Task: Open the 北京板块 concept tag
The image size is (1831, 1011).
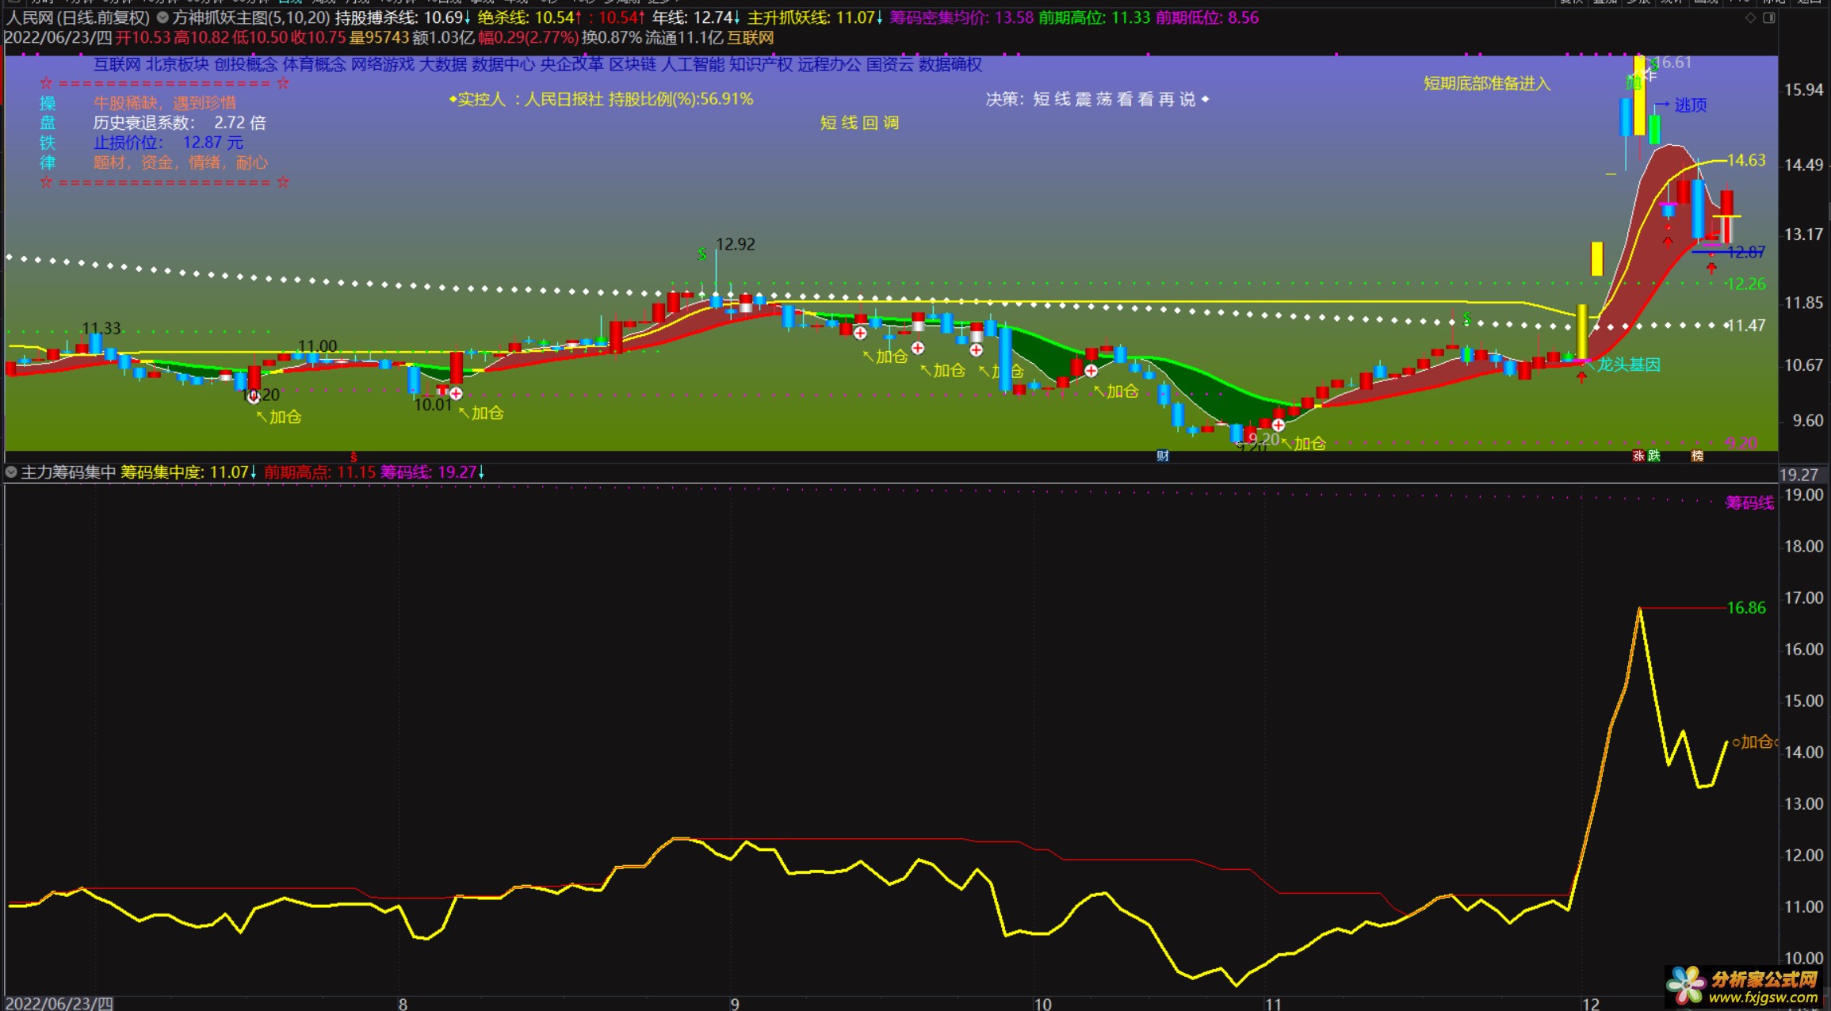Action: [x=178, y=64]
